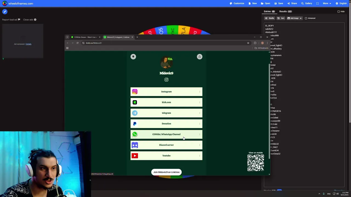351x197 pixels.
Task: View site information icon in address bar
Action: click(83, 43)
